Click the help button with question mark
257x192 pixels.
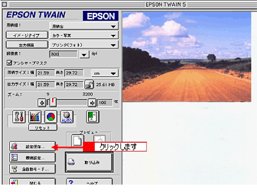point(89,182)
